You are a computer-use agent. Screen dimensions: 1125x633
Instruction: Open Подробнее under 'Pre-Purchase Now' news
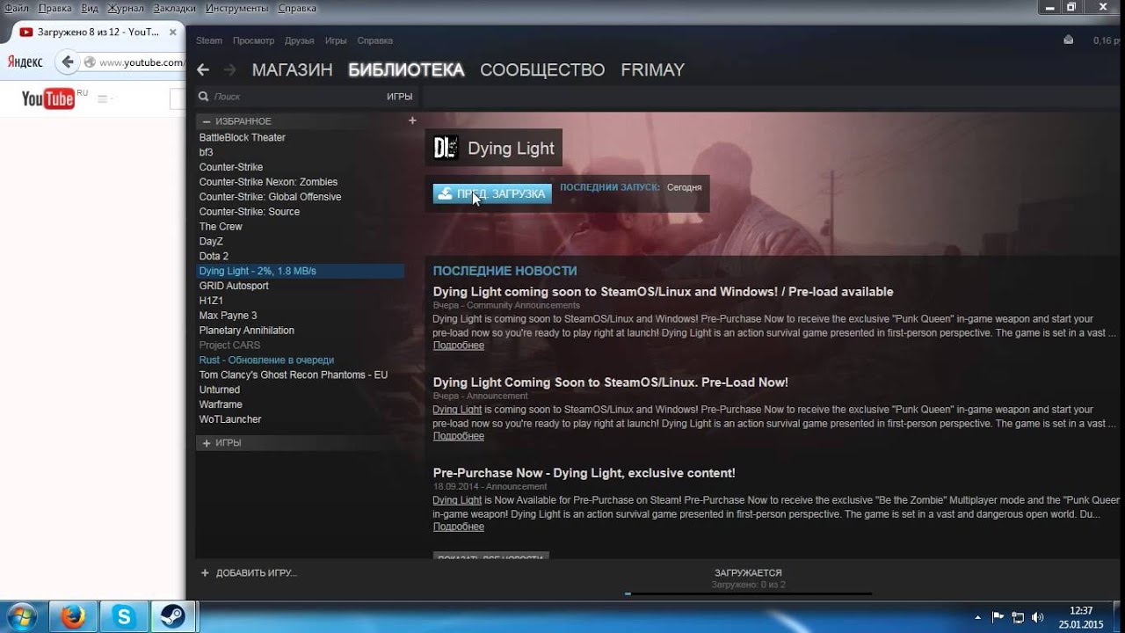coord(458,527)
